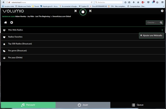
Task: Switch to the Parcourir tab
Action: pos(28,105)
